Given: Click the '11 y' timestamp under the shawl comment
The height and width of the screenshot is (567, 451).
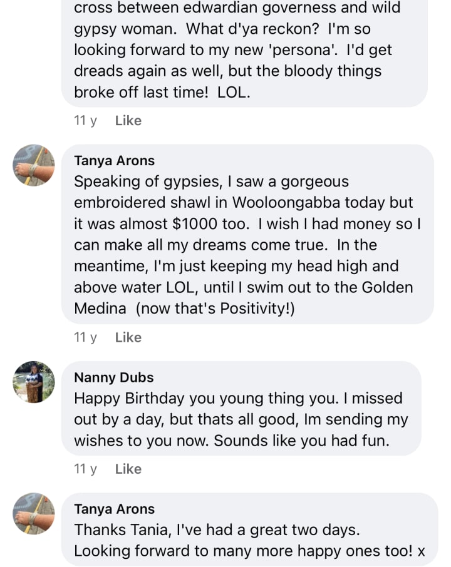Looking at the screenshot, I should point(85,337).
